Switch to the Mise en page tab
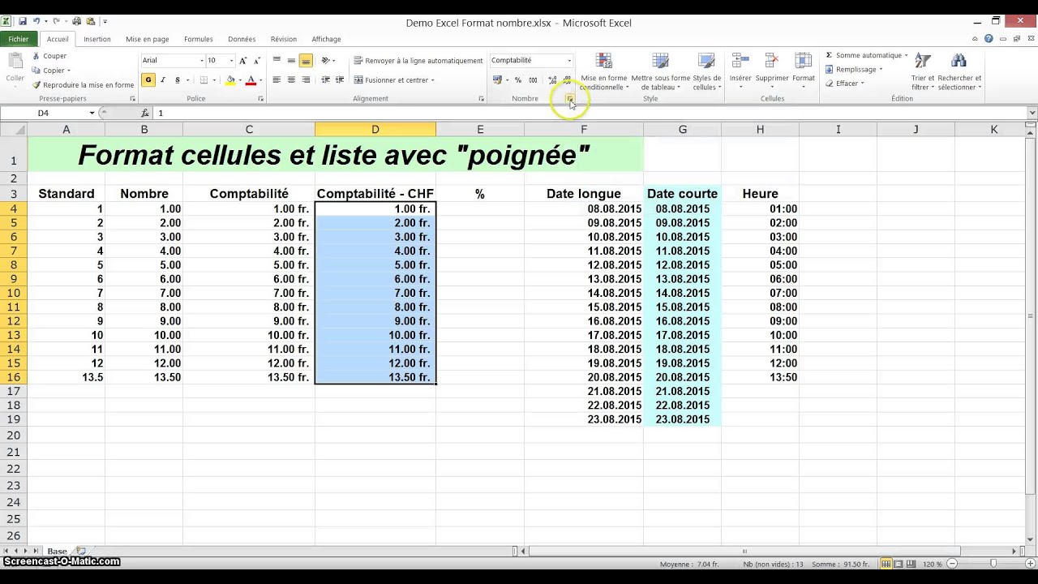This screenshot has width=1038, height=584. tap(148, 39)
